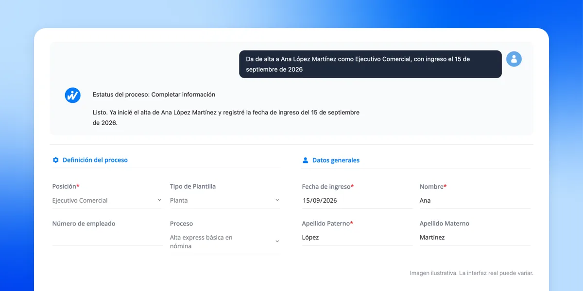The width and height of the screenshot is (583, 291).
Task: Click the Apellido Materno label
Action: point(445,224)
